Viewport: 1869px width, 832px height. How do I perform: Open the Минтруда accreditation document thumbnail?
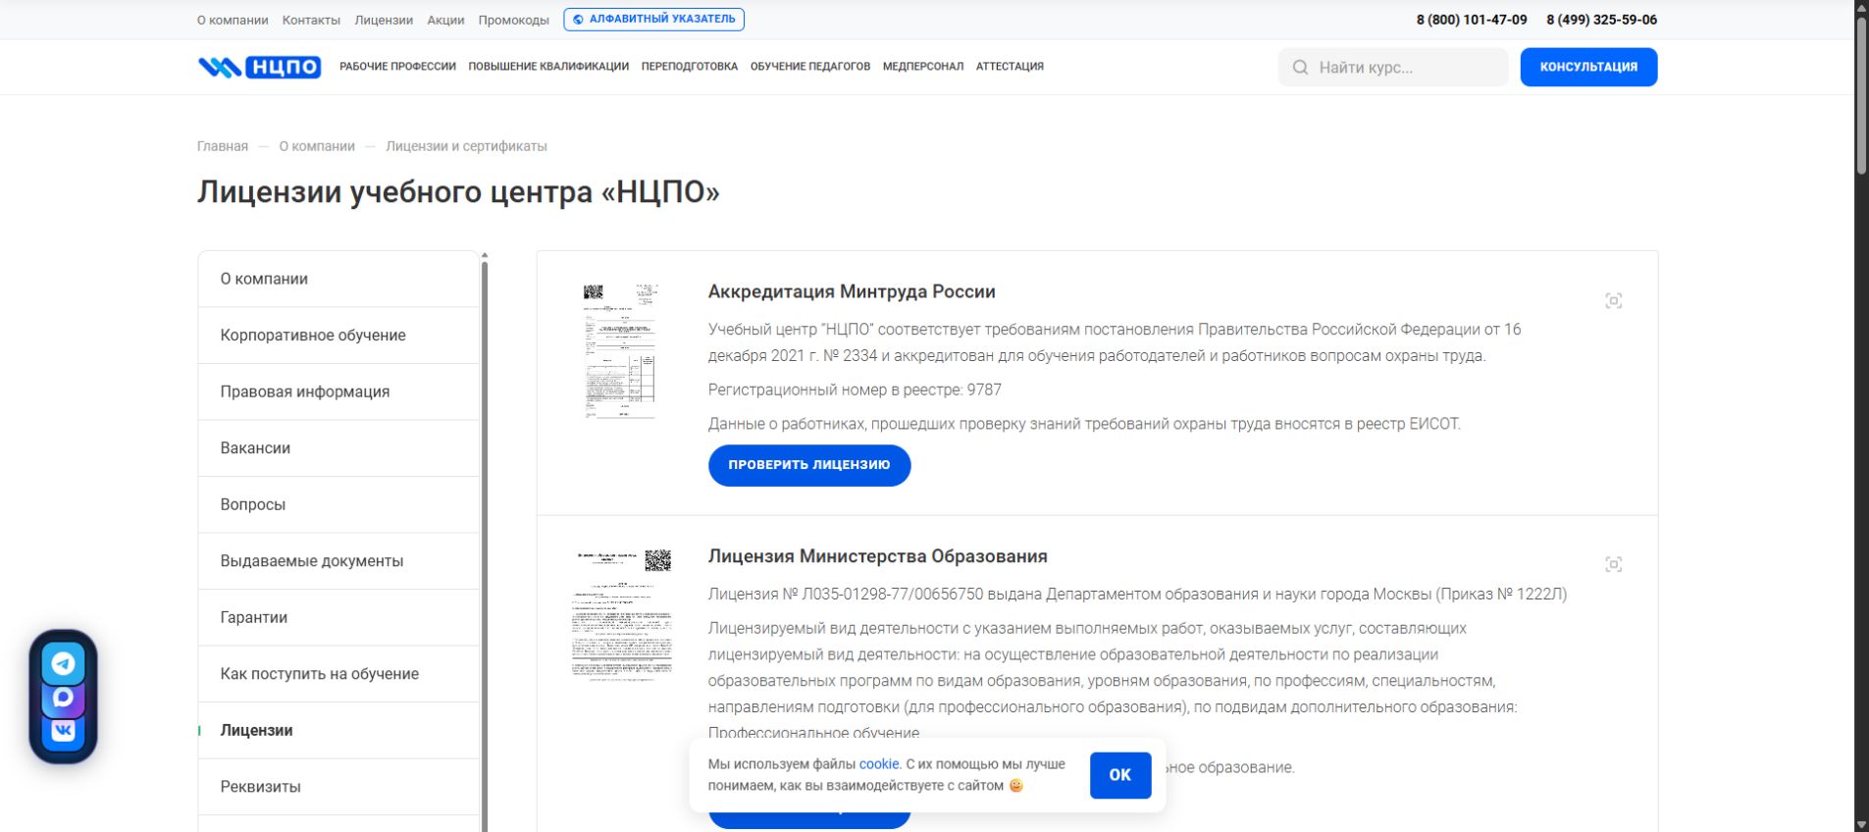tap(620, 351)
